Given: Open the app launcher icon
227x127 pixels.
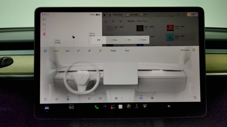Looking at the screenshot, I should 113,107.
